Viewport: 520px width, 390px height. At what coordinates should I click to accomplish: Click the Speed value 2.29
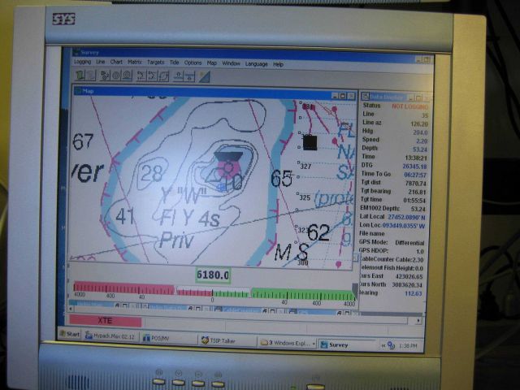point(422,141)
